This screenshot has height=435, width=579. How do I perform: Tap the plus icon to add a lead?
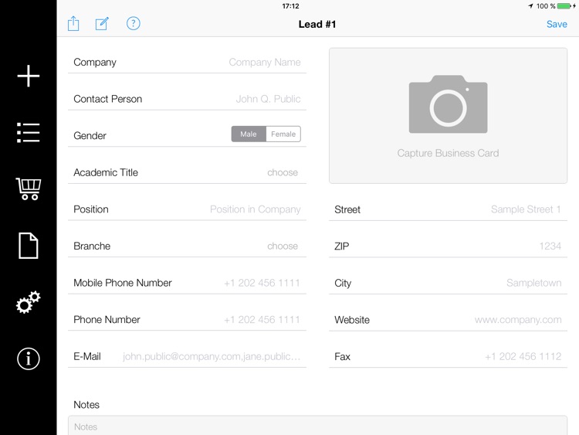pos(29,76)
